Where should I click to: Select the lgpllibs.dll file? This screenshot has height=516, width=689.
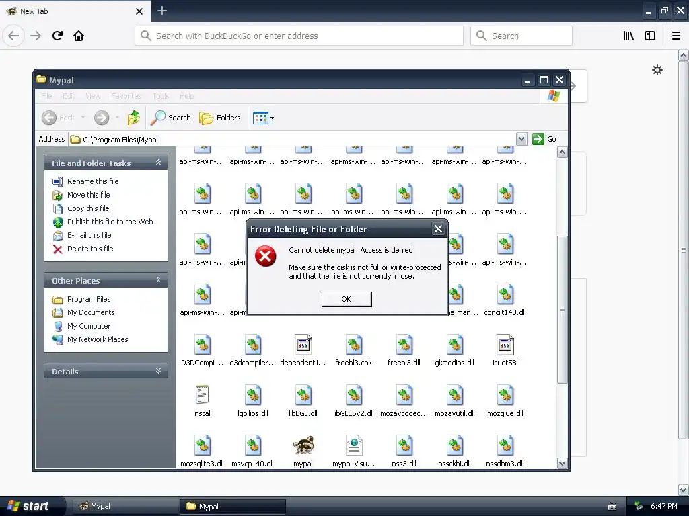[x=253, y=402]
